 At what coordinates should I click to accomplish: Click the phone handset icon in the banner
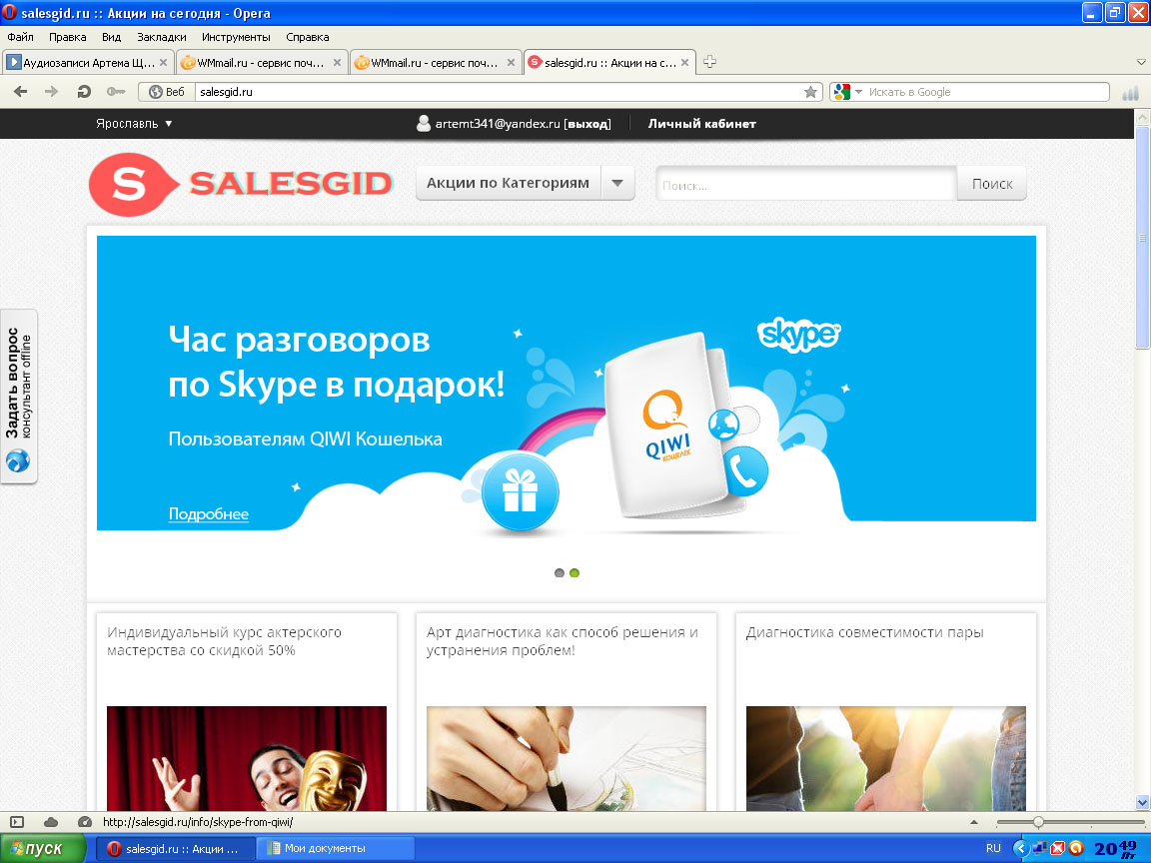pyautogui.click(x=745, y=471)
